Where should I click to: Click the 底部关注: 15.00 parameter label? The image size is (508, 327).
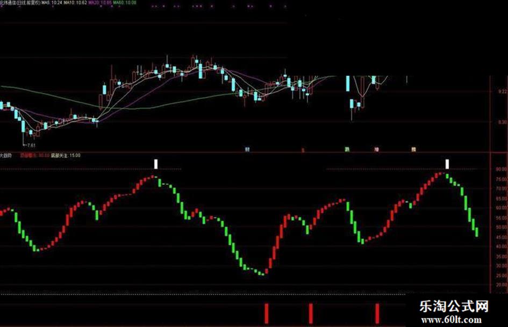66,155
